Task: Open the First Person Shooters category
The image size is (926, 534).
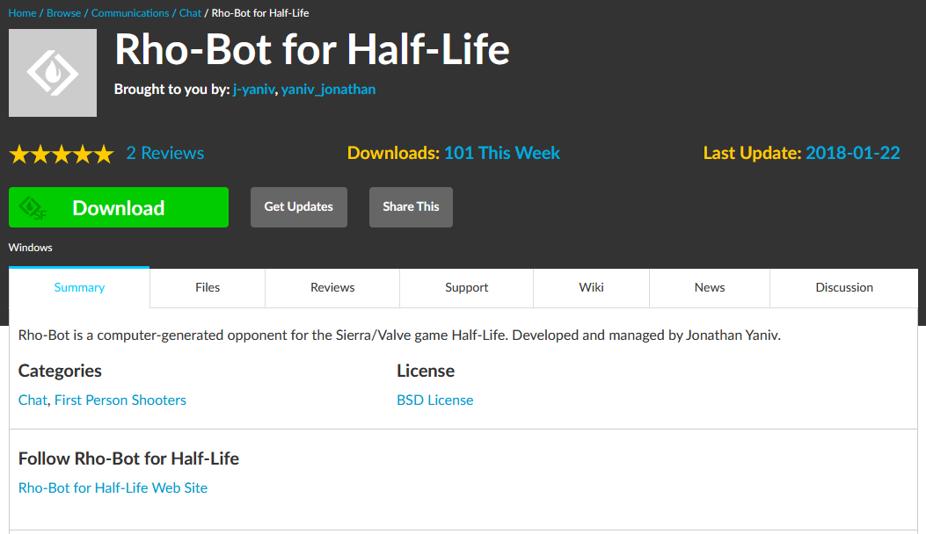Action: [x=120, y=400]
